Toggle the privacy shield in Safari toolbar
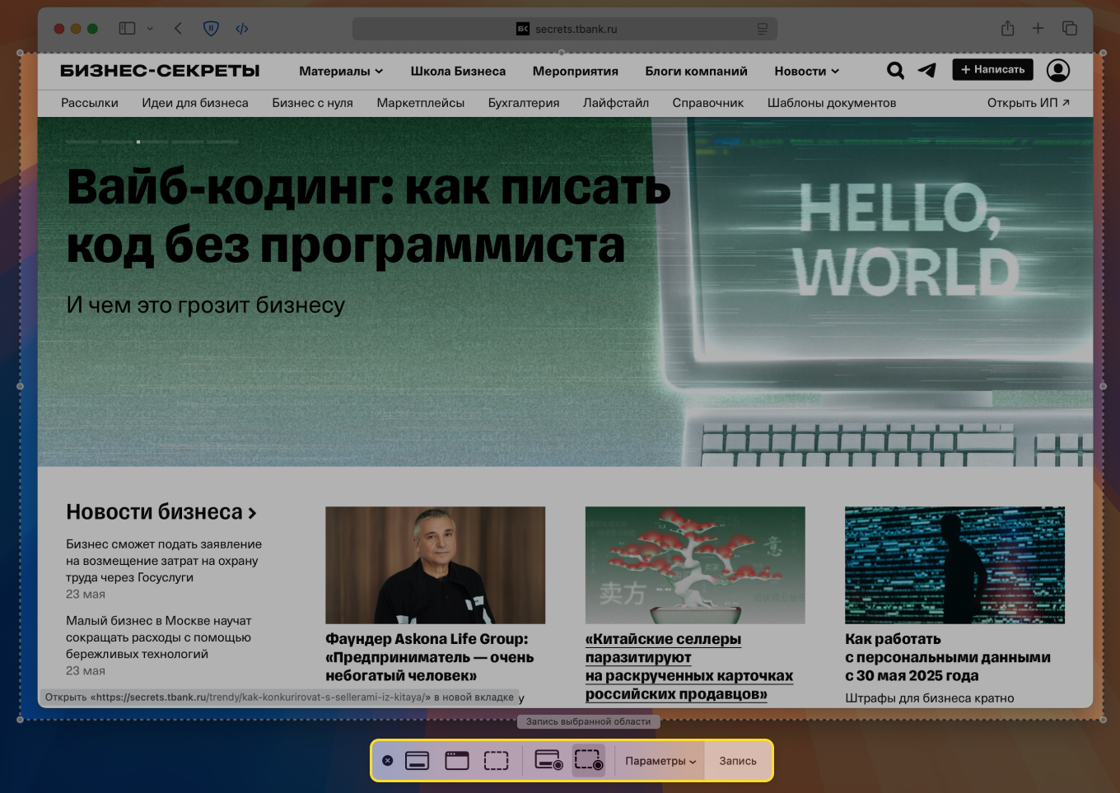The height and width of the screenshot is (793, 1120). (212, 28)
